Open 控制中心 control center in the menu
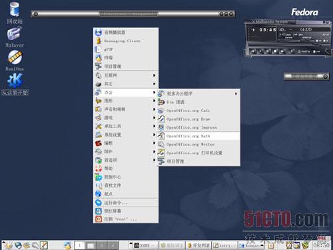 point(126,177)
